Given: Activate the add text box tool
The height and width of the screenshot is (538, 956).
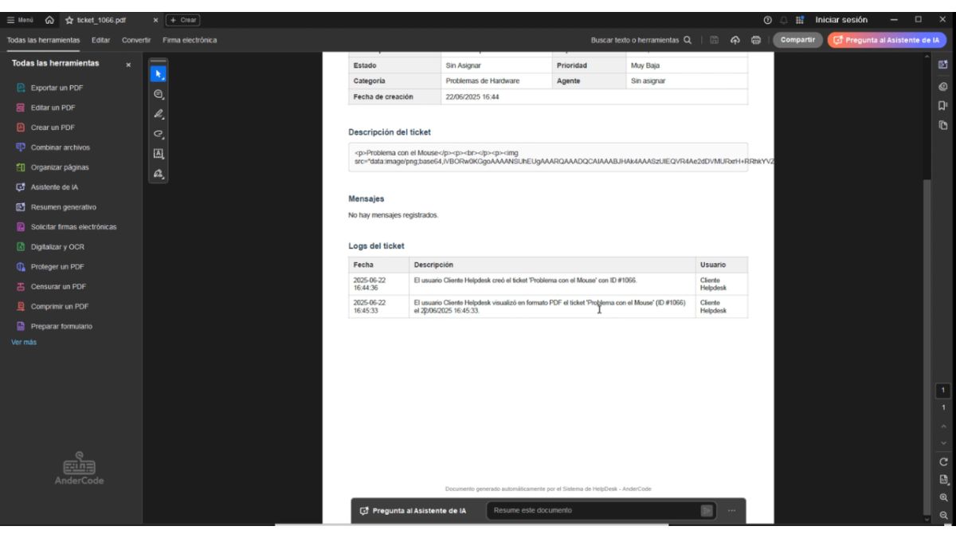Looking at the screenshot, I should point(159,155).
